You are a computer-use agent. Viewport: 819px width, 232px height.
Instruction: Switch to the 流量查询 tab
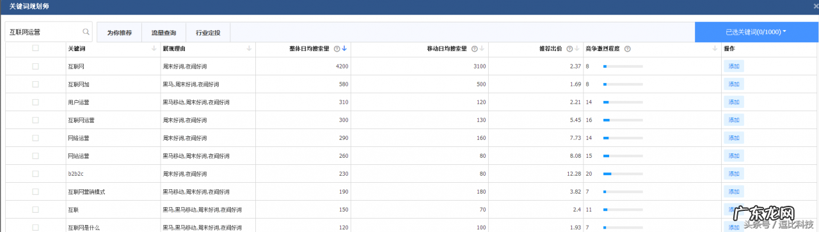tap(163, 32)
